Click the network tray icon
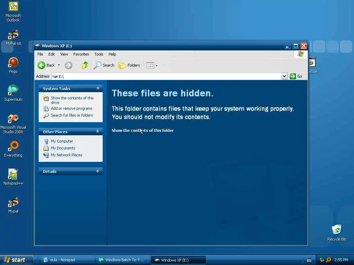 322,260
